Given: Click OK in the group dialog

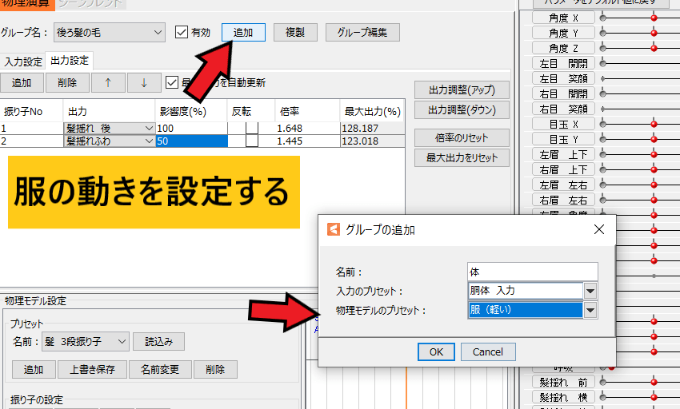Looking at the screenshot, I should 436,352.
